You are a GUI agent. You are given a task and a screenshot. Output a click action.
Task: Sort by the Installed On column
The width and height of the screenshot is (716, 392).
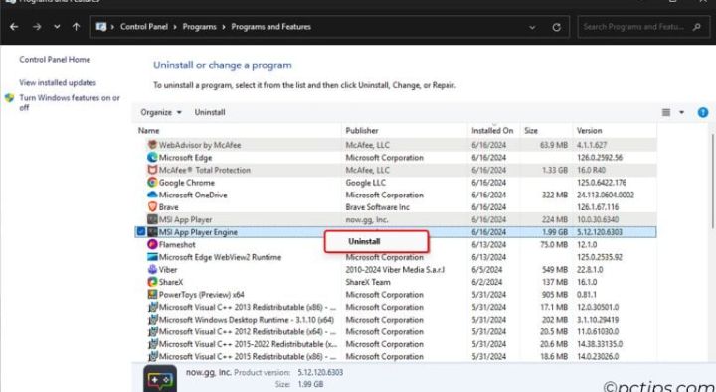(x=492, y=130)
